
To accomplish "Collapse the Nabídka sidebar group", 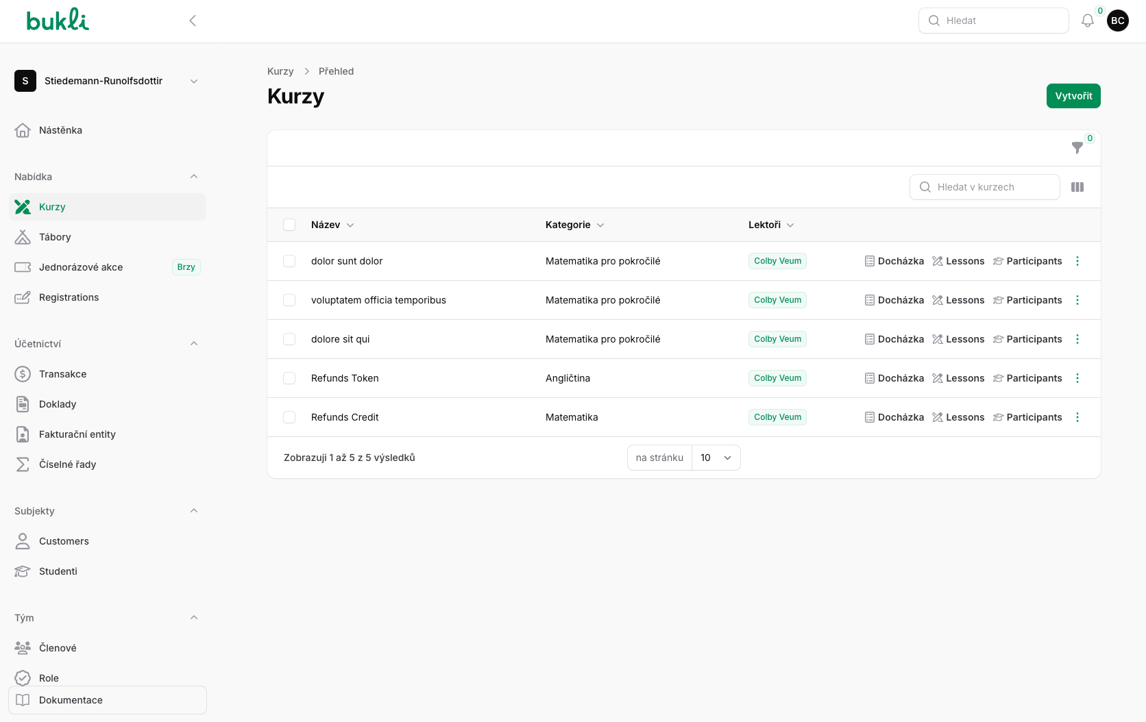I will [194, 176].
